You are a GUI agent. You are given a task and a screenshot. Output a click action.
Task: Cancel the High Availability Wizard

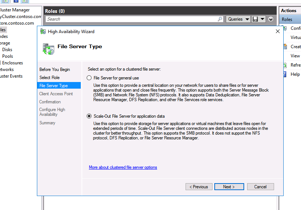pos(260,187)
